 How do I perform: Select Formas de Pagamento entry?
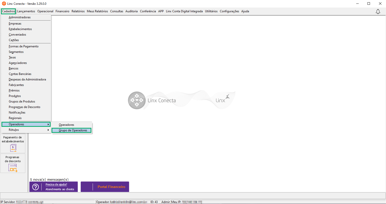[x=26, y=46]
